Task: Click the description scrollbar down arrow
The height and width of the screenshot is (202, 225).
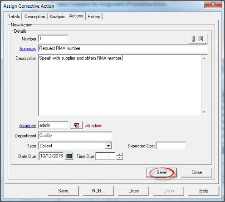Action: [x=204, y=112]
